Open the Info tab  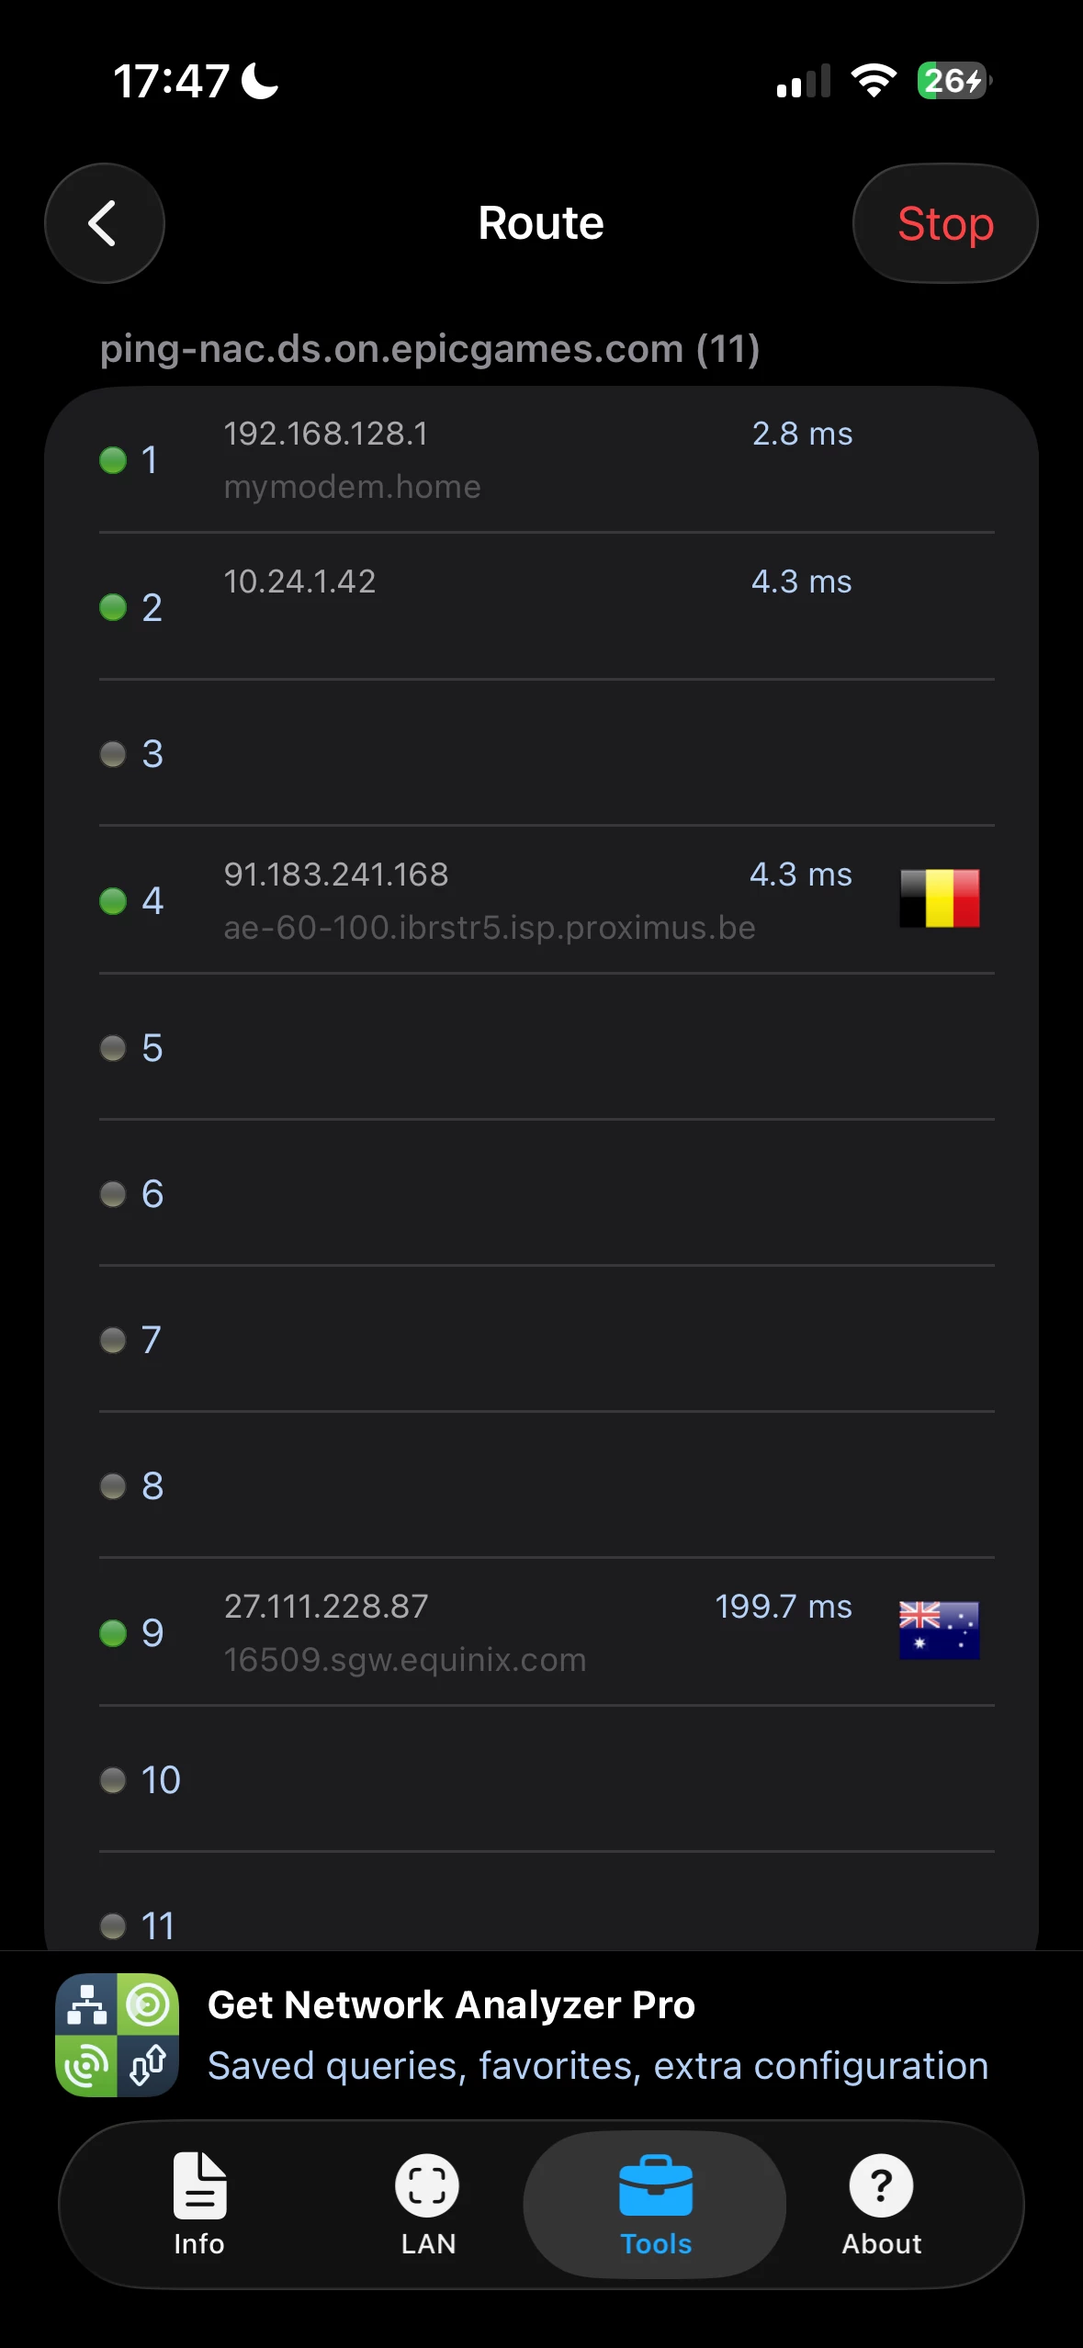click(x=199, y=2205)
